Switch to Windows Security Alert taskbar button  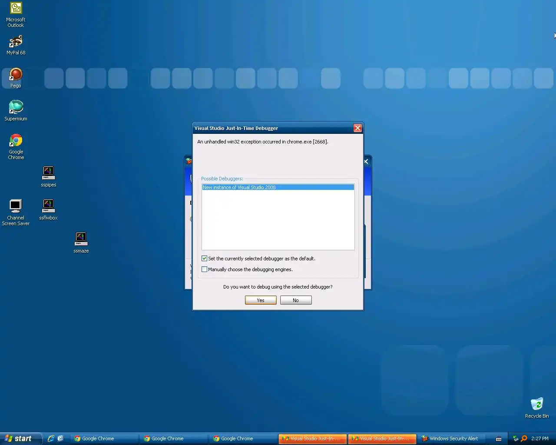452,438
